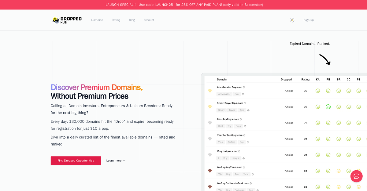Click info icon beside WeBuyAnyTune.com domain name
Screen dimensions: 367x191
(x=244, y=168)
